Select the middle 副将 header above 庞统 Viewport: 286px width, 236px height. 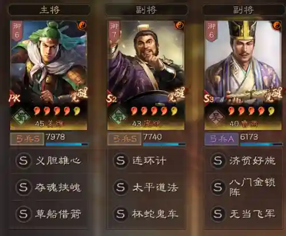[x=146, y=10]
